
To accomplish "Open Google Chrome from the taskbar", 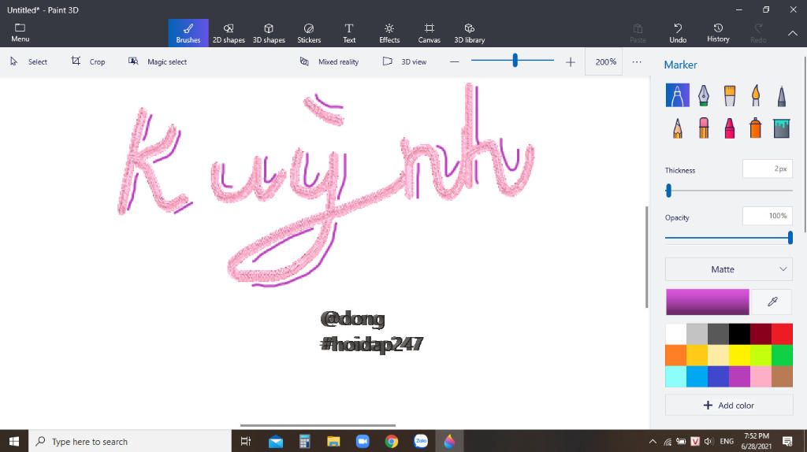I will [392, 441].
